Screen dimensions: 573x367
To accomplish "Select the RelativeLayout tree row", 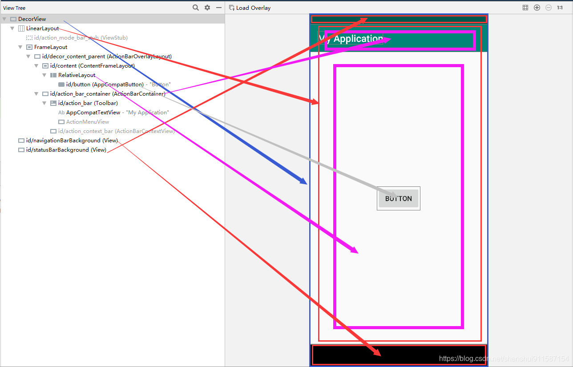I will [113, 75].
